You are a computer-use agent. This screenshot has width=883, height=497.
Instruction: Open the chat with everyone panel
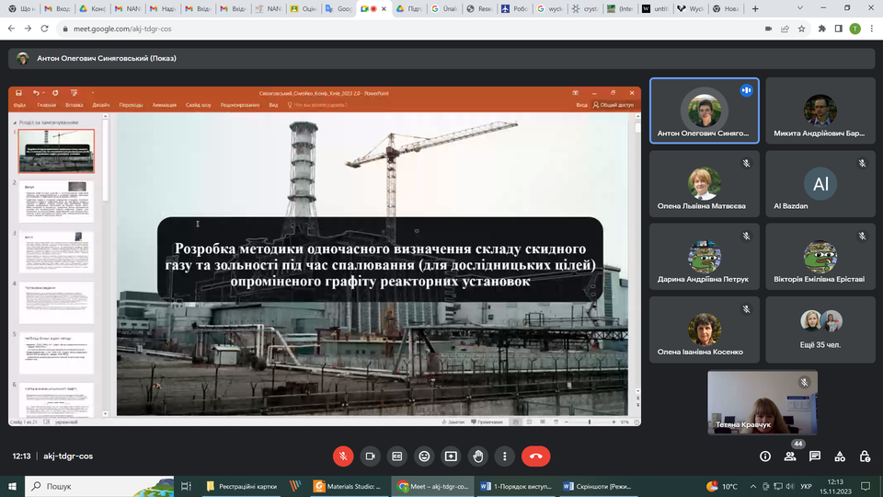point(815,456)
